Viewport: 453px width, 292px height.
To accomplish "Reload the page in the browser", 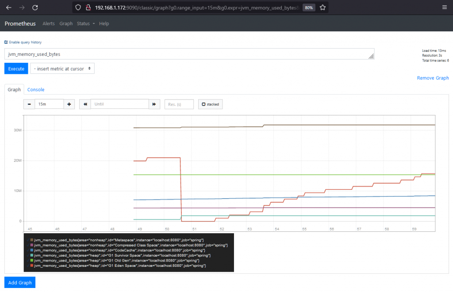I will [35, 7].
